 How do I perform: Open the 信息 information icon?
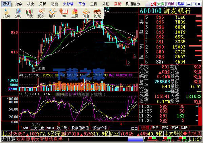(x=86, y=13)
